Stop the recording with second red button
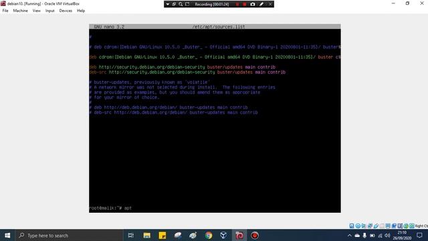 245,4
